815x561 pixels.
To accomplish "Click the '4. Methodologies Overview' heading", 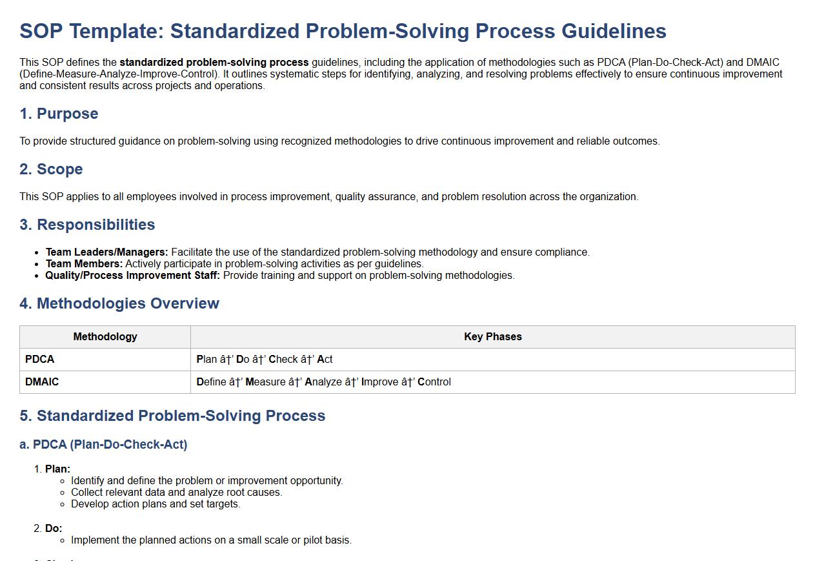I will point(119,303).
